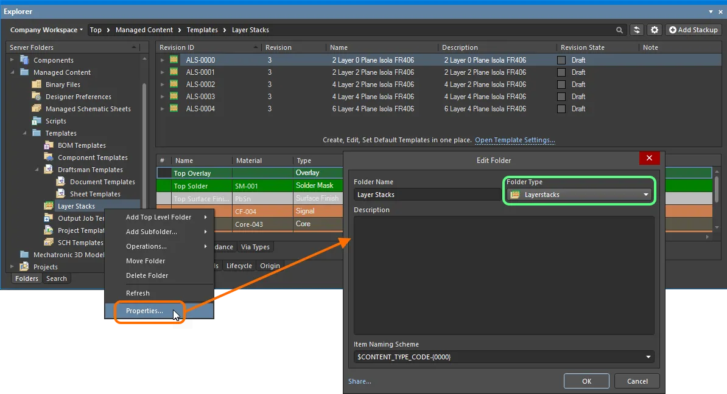Viewport: 727px width, 394px height.
Task: Click OK in Edit Folder dialog
Action: [586, 381]
